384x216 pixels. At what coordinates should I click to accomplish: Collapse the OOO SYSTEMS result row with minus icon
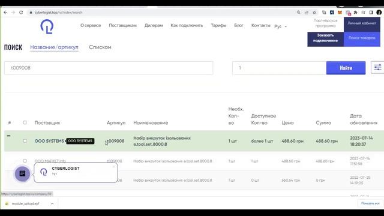(8, 136)
